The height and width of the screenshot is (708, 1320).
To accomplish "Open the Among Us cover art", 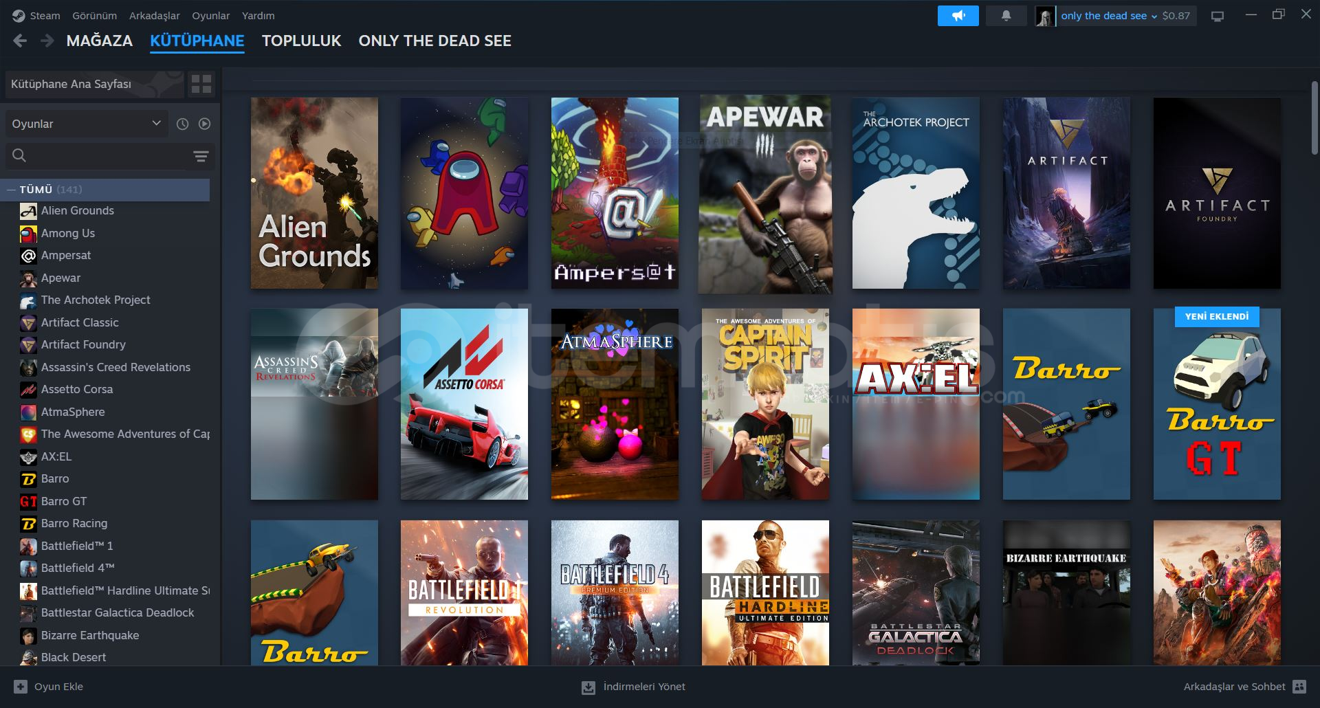I will point(464,193).
